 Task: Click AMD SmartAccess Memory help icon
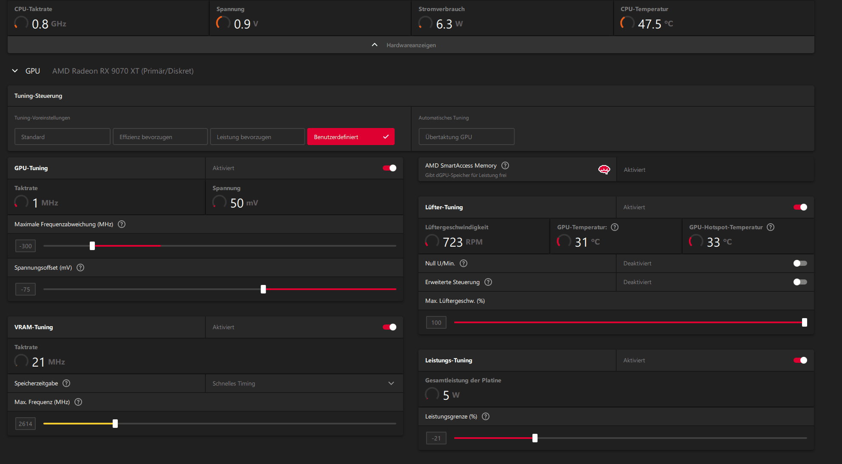pyautogui.click(x=505, y=165)
